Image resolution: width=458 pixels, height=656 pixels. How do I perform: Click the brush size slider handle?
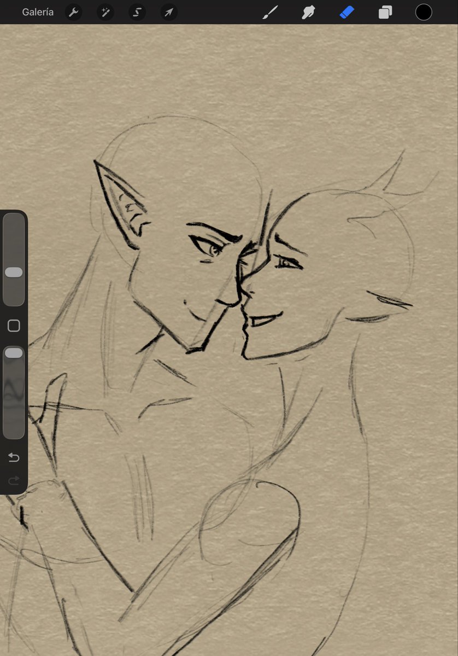coord(14,272)
